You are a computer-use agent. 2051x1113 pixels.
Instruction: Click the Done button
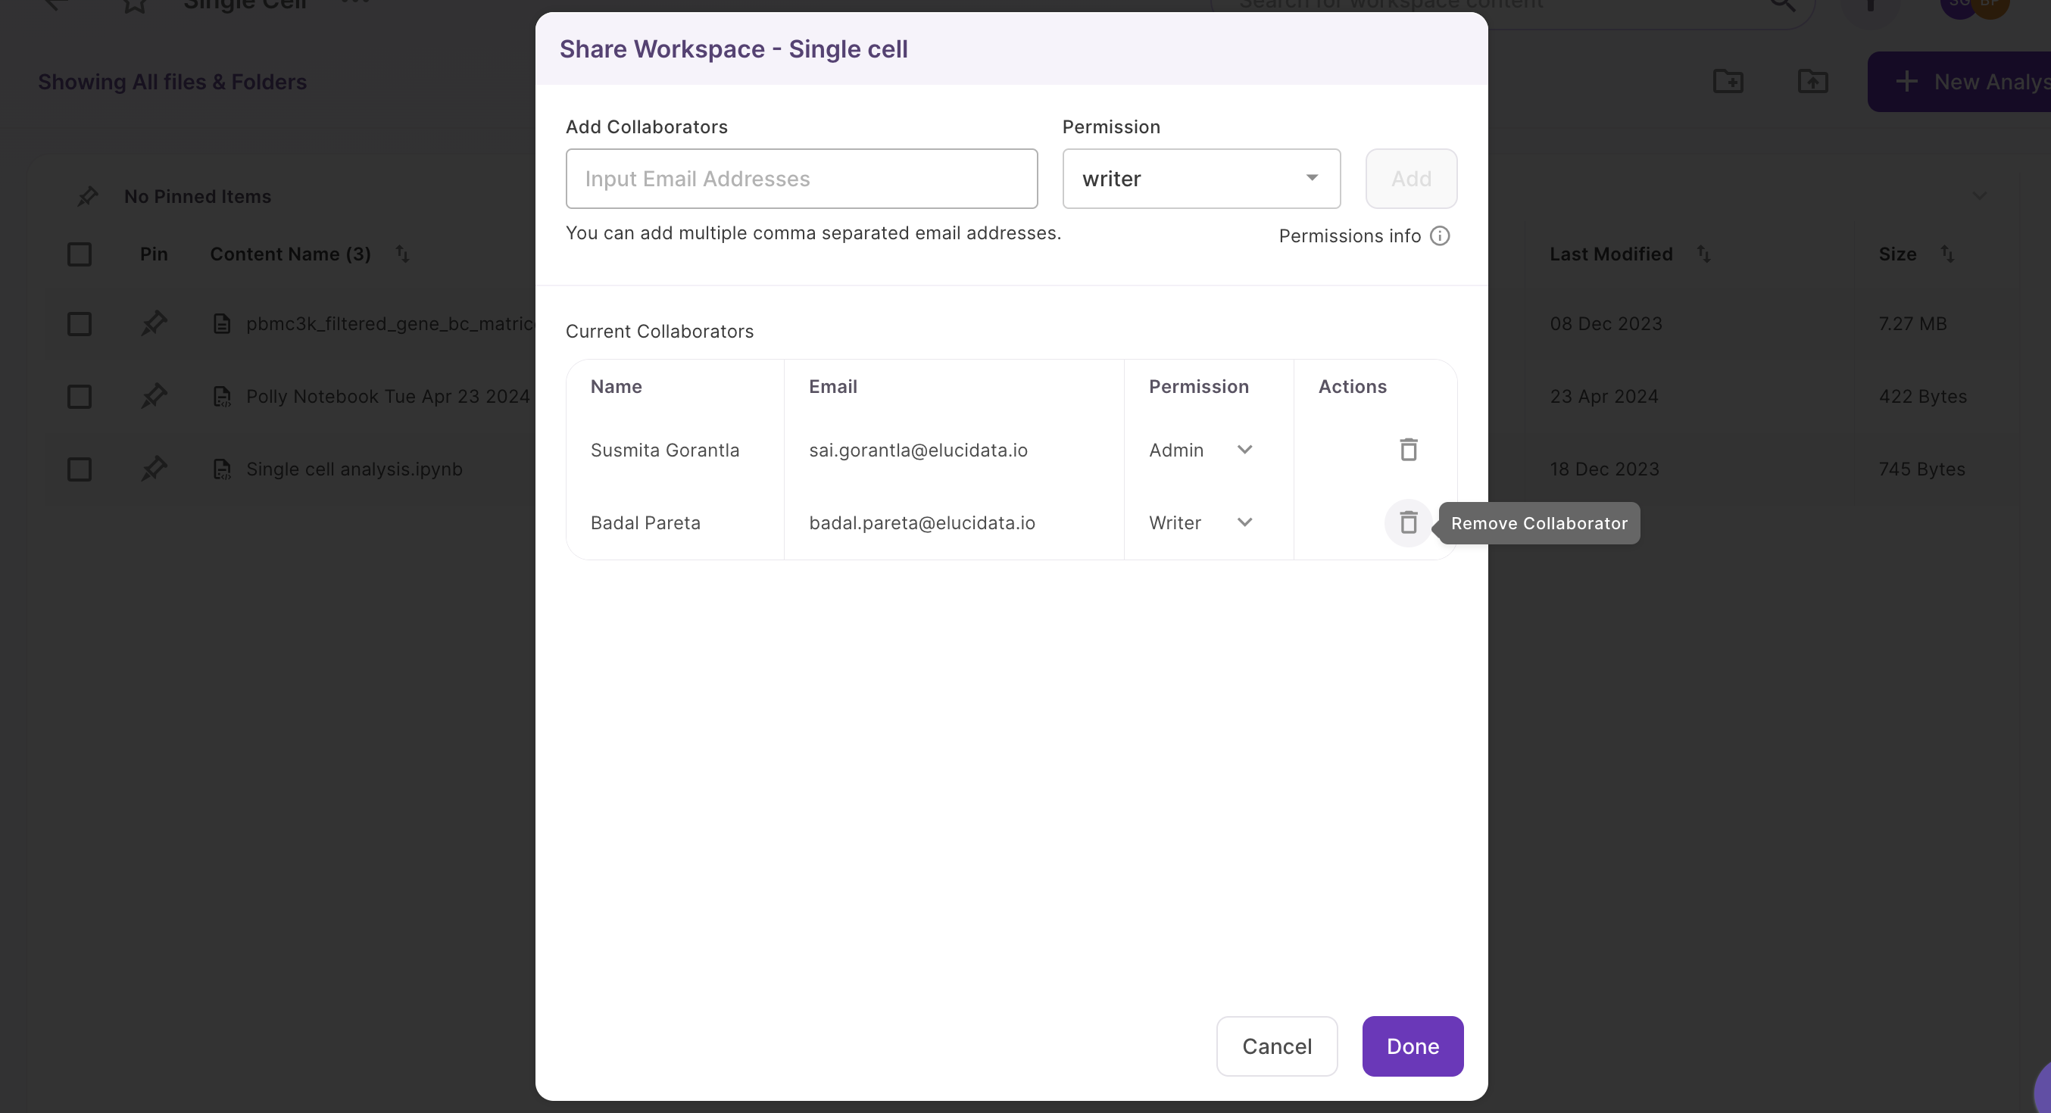[1413, 1046]
